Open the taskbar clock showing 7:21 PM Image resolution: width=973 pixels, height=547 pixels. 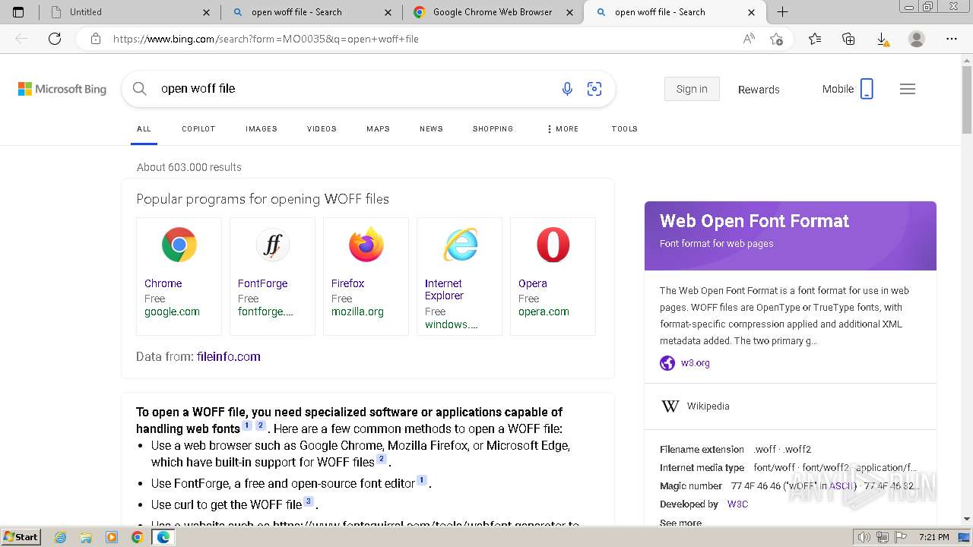934,537
